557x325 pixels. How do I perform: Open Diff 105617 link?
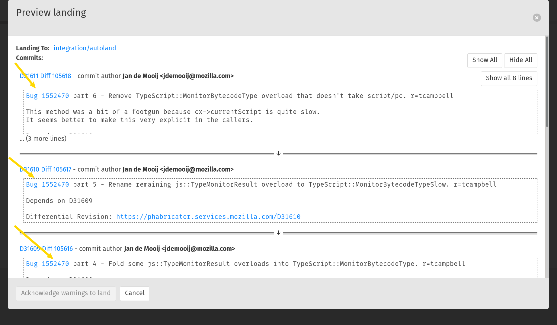[56, 169]
